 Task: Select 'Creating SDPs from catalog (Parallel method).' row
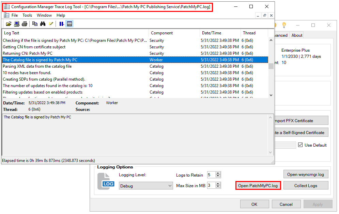click(135, 79)
